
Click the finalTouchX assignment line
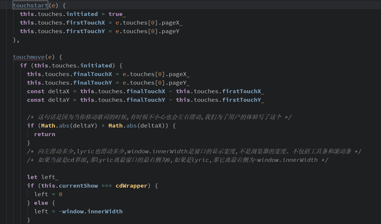tap(107, 74)
